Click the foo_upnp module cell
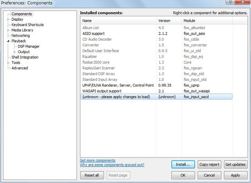This screenshot has height=183, width=251. click(x=191, y=85)
